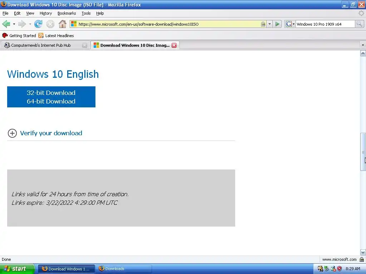This screenshot has width=366, height=274.
Task: Switch to the Downloads taskbar window
Action: tap(123, 269)
